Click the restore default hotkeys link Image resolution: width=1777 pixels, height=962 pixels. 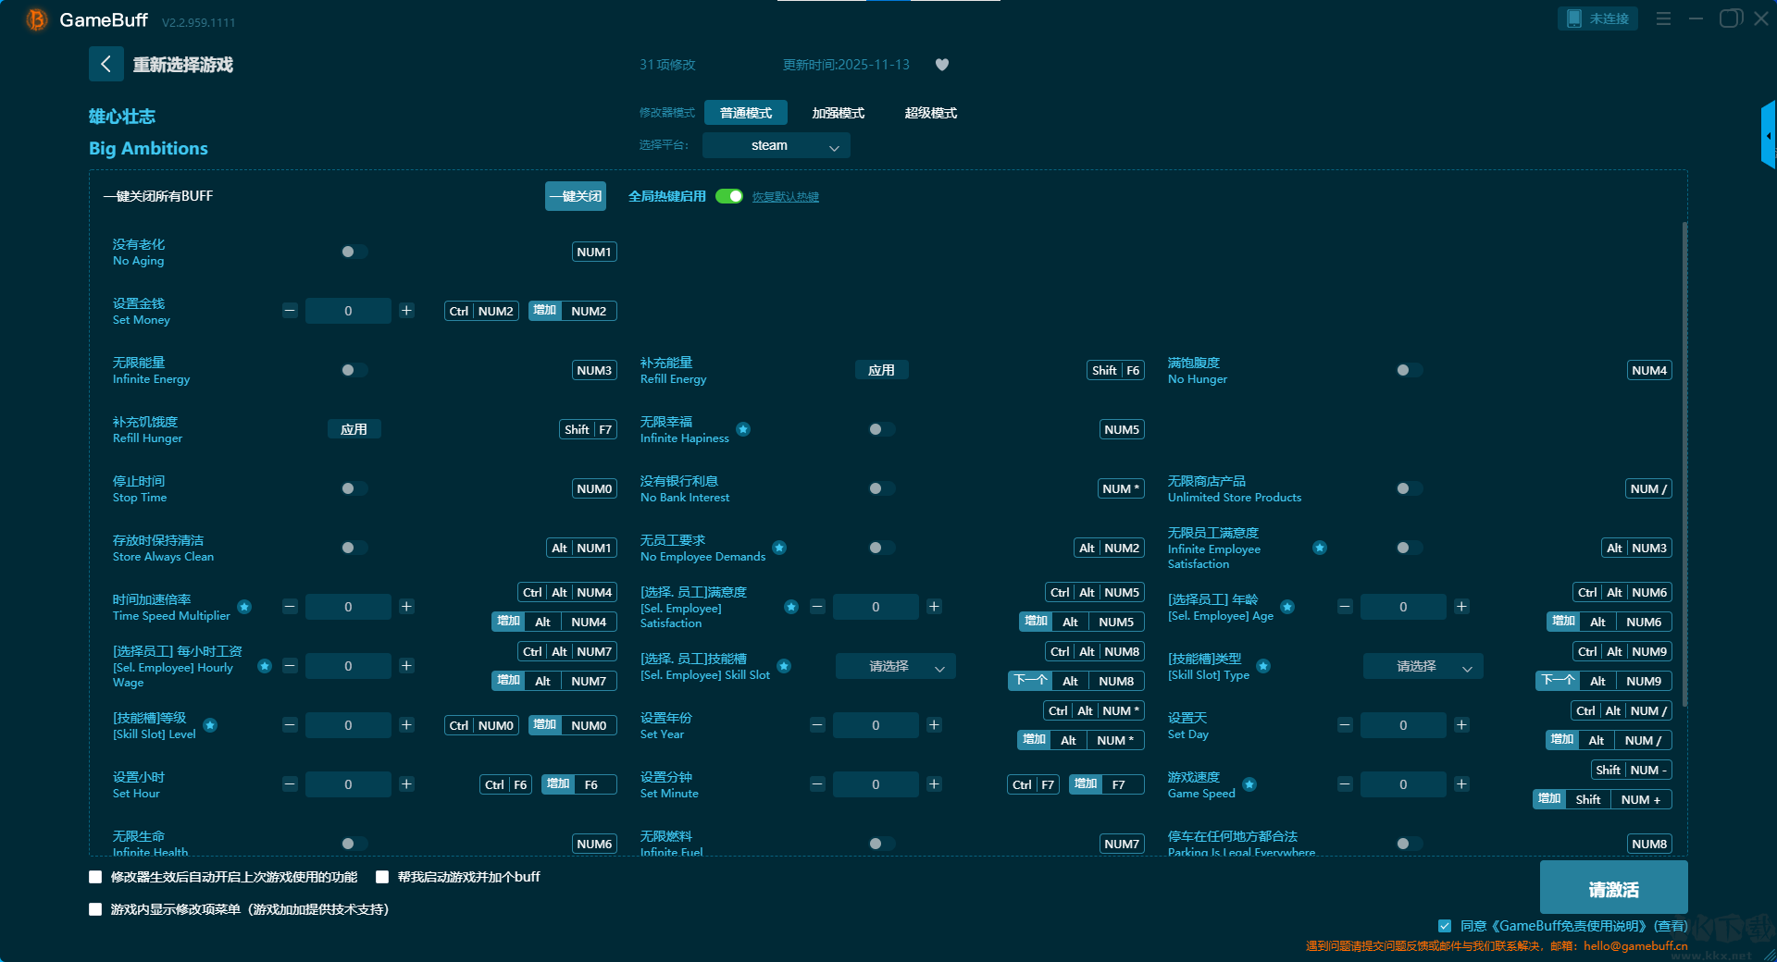pyautogui.click(x=785, y=197)
